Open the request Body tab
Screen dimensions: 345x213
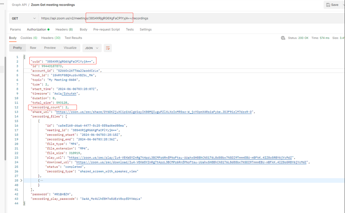pyautogui.click(x=83, y=29)
